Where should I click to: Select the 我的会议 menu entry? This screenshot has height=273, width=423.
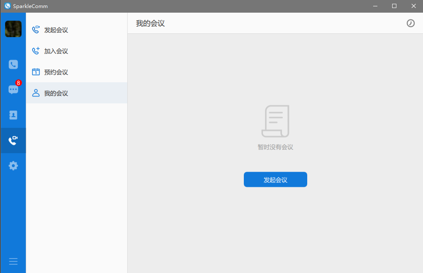tap(56, 93)
